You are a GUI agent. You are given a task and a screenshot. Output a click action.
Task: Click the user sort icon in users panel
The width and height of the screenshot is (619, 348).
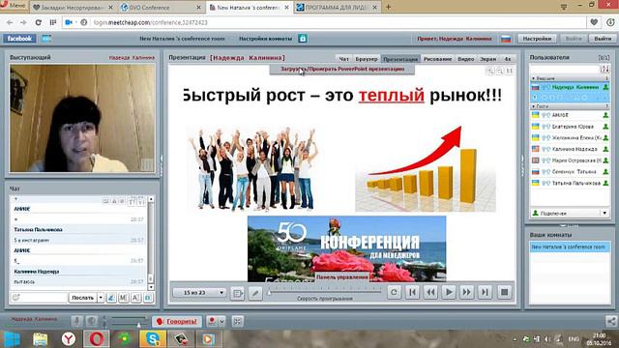(x=605, y=69)
